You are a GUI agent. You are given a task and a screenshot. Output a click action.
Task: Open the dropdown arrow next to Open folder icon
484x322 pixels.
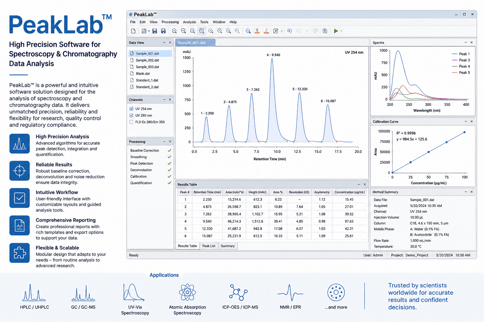pos(149,31)
